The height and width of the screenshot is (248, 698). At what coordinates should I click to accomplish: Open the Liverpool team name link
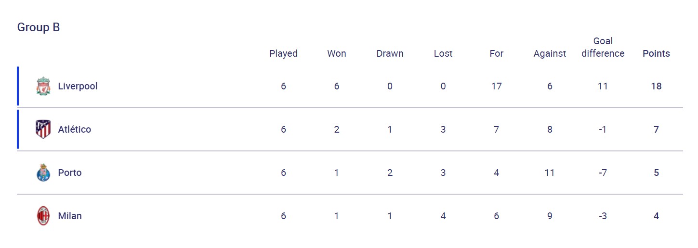point(78,87)
